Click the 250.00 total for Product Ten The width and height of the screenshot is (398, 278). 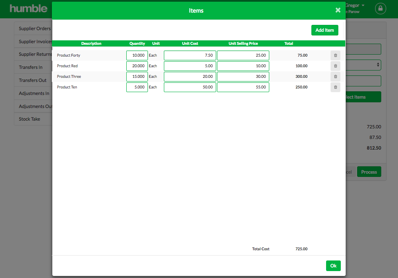pos(301,87)
